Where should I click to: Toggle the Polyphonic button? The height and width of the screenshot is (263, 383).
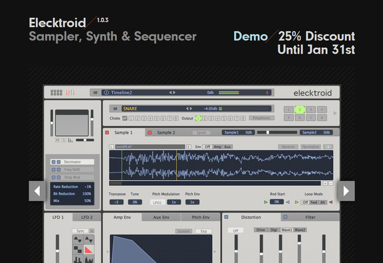click(261, 118)
